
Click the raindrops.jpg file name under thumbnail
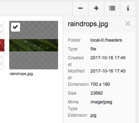click(21, 74)
